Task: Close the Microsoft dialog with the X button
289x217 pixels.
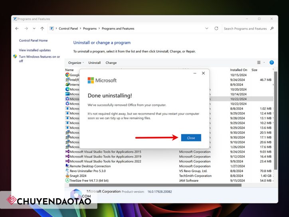Action: click(x=203, y=73)
